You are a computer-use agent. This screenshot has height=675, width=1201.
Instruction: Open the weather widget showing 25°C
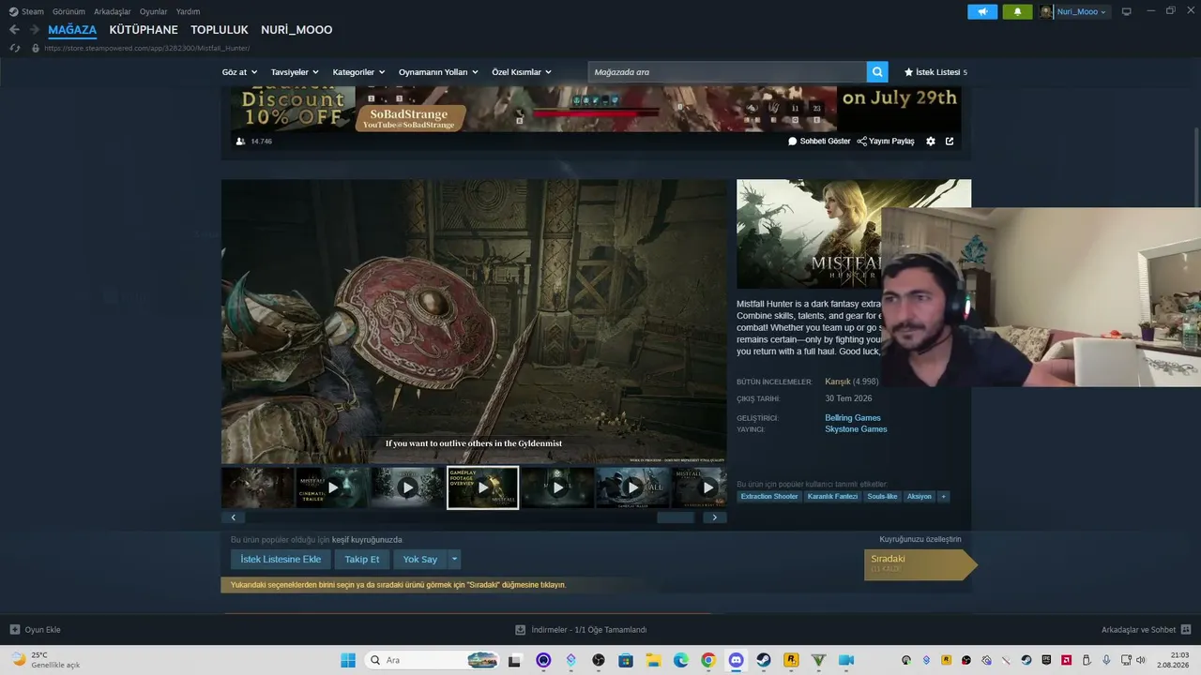click(45, 660)
